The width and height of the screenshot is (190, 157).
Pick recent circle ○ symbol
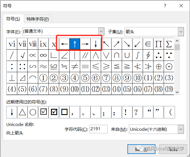[33, 112]
